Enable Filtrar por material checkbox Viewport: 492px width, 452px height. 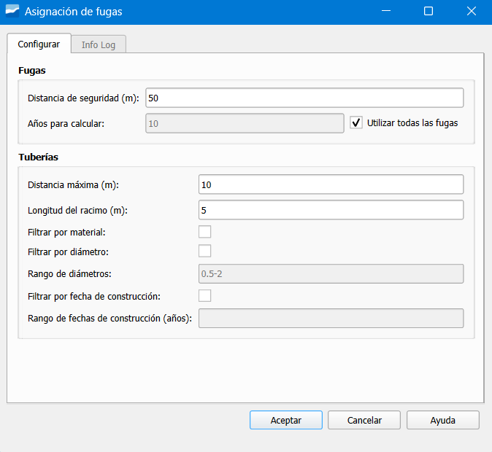click(x=205, y=232)
